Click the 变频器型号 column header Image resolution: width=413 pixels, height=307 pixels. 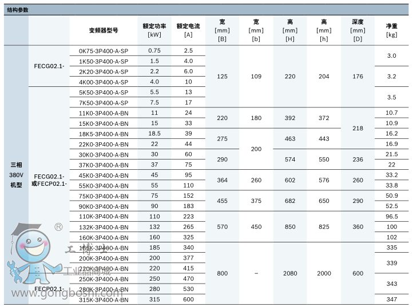tap(104, 30)
